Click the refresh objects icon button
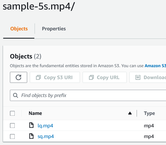Viewport: 166px width, 145px height. 18,77
